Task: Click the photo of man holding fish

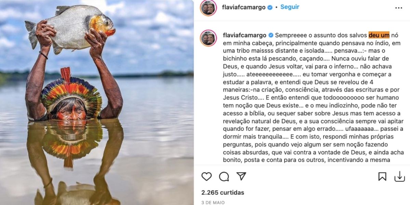Action: pyautogui.click(x=97, y=102)
